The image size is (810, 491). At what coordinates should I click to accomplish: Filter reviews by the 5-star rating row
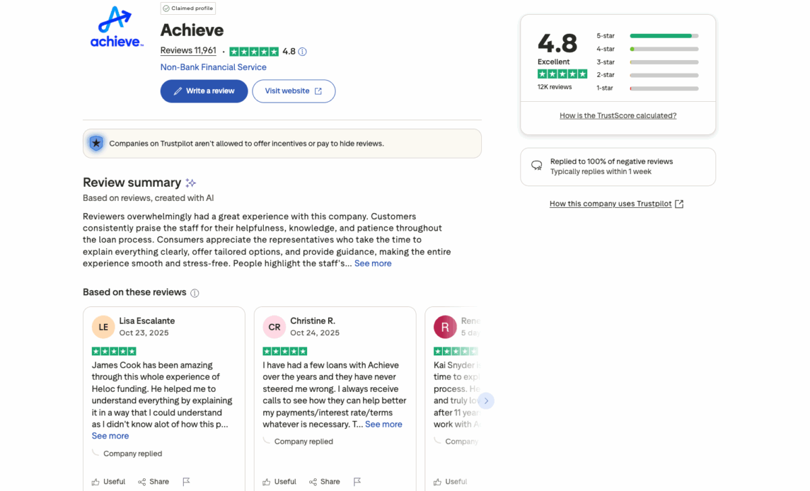pyautogui.click(x=664, y=35)
